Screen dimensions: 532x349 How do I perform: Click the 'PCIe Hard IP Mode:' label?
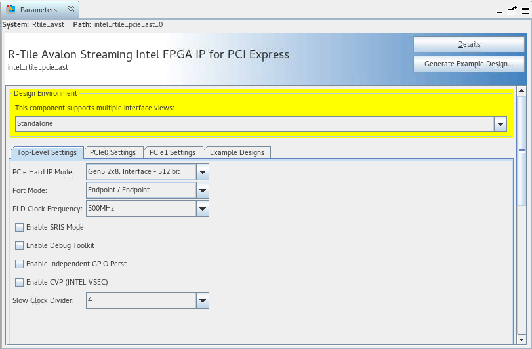point(43,173)
